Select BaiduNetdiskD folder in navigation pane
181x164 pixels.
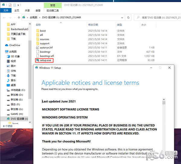tap(17, 29)
